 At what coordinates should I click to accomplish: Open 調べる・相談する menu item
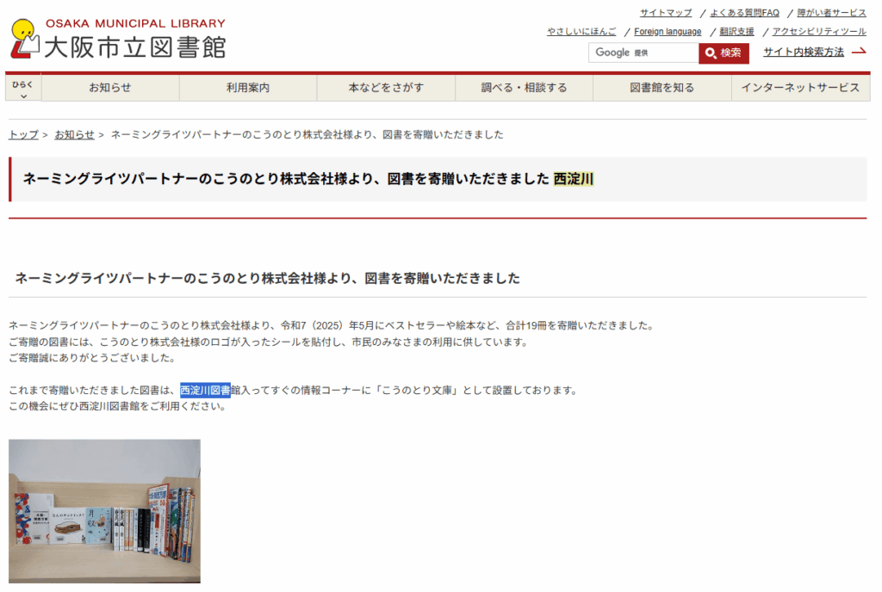(x=524, y=88)
